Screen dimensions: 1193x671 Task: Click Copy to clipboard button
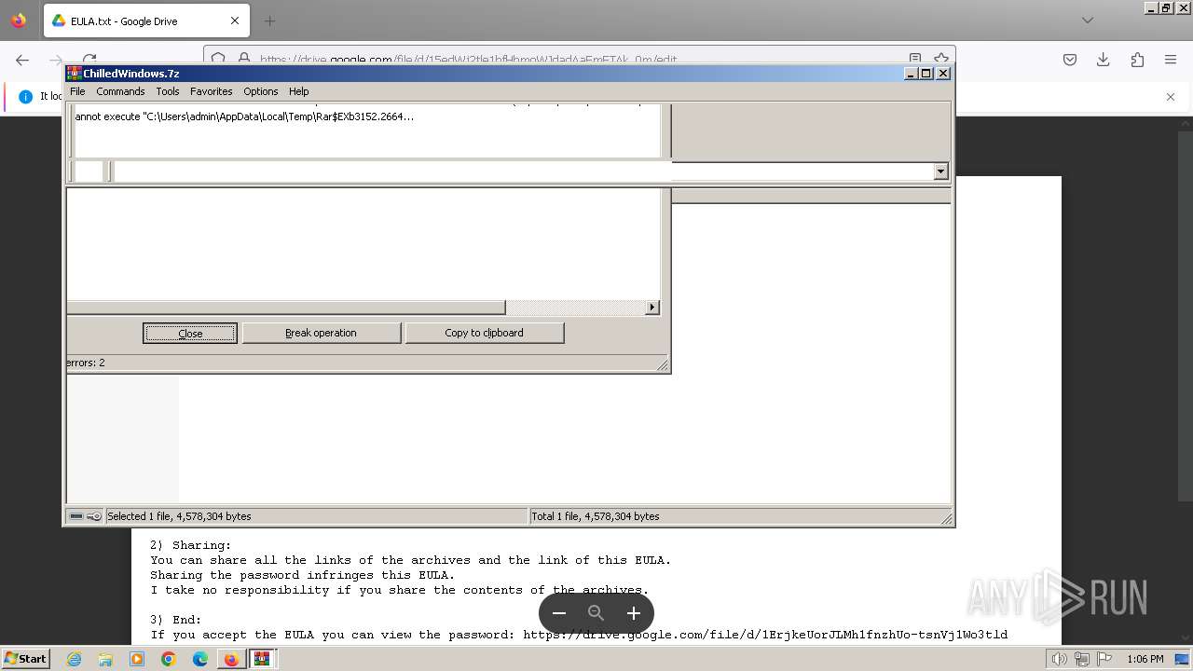[x=485, y=333]
